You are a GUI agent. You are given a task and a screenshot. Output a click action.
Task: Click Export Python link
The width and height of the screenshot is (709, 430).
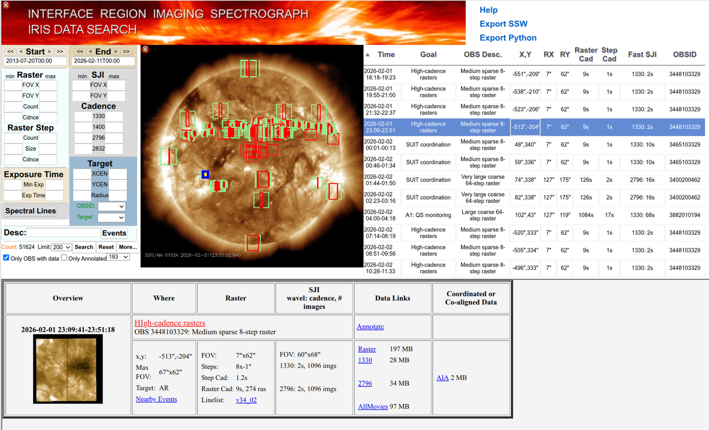click(508, 38)
